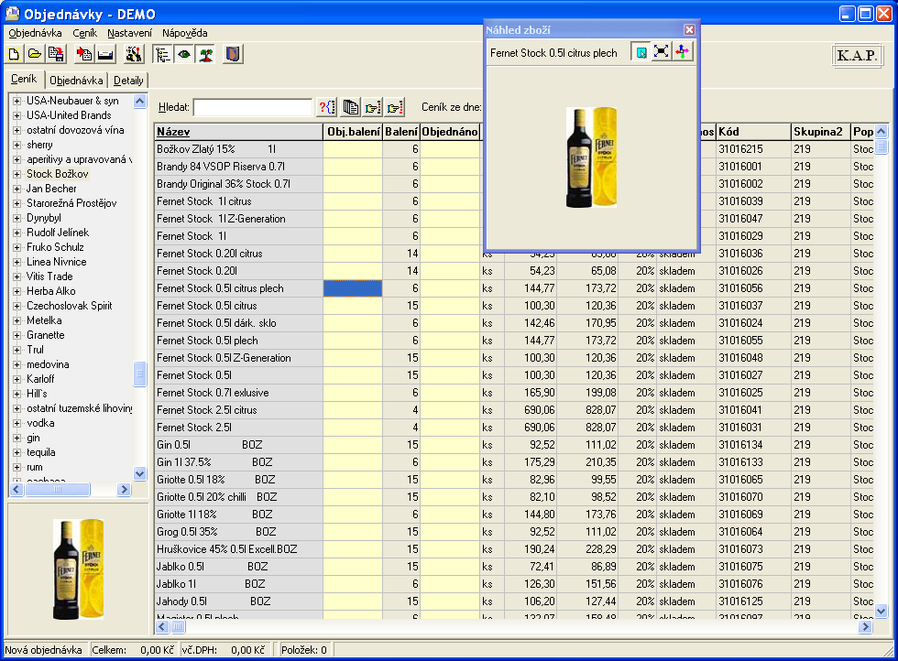898x661 pixels.
Task: Toggle the tree view toolbar button
Action: [x=164, y=55]
